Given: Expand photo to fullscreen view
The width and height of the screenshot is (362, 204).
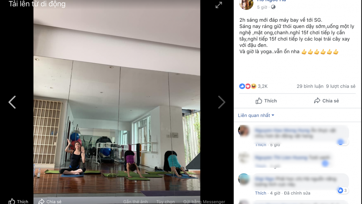Looking at the screenshot, I should 218,5.
